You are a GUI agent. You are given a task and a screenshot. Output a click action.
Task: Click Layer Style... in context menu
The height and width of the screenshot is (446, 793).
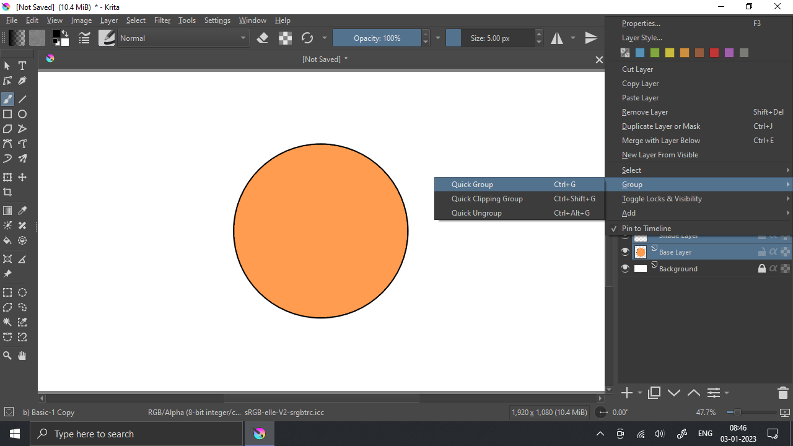coord(699,37)
